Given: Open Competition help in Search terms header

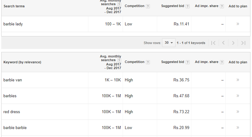Looking at the screenshot, I should (148, 6).
